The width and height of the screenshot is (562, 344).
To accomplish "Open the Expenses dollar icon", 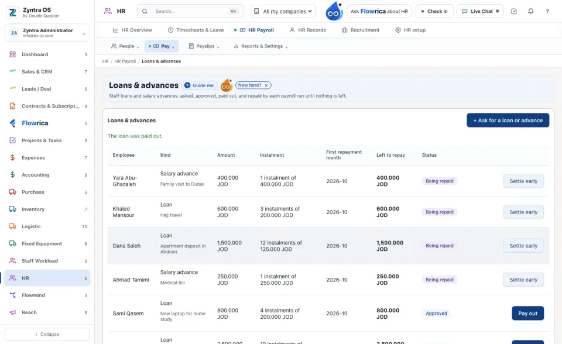I will (12, 158).
